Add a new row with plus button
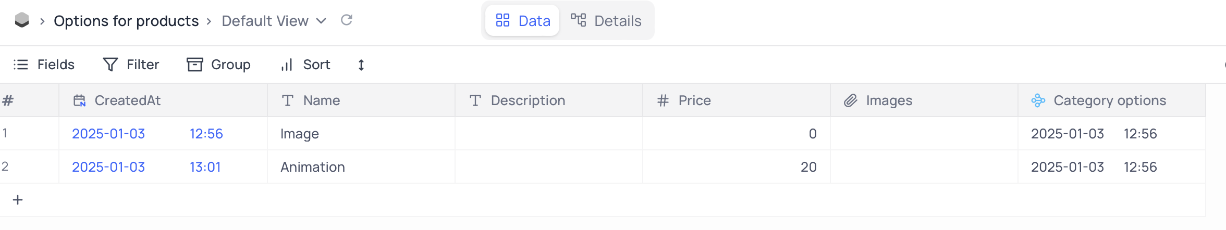 (x=18, y=200)
